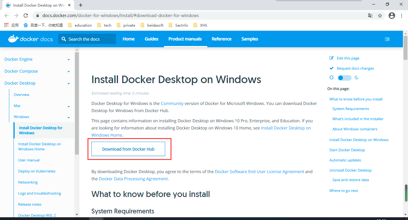
Task: Open the beidasoft bookmark folder
Action: [x=152, y=25]
